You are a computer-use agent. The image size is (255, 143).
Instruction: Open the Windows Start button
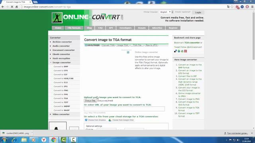pyautogui.click(x=4, y=140)
